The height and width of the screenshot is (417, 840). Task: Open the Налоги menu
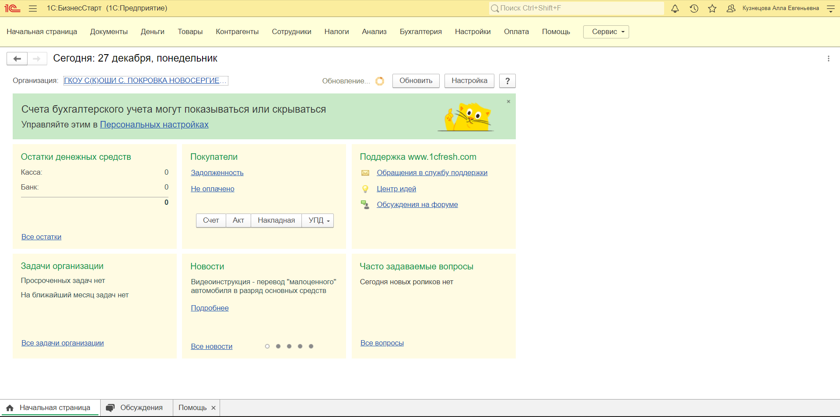coord(337,32)
